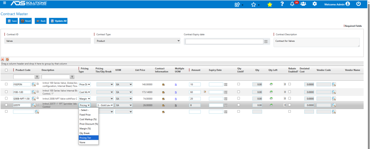The height and width of the screenshot is (149, 370).
Task: Click product lookup magnifier for I102P3N
Action: click(34, 84)
